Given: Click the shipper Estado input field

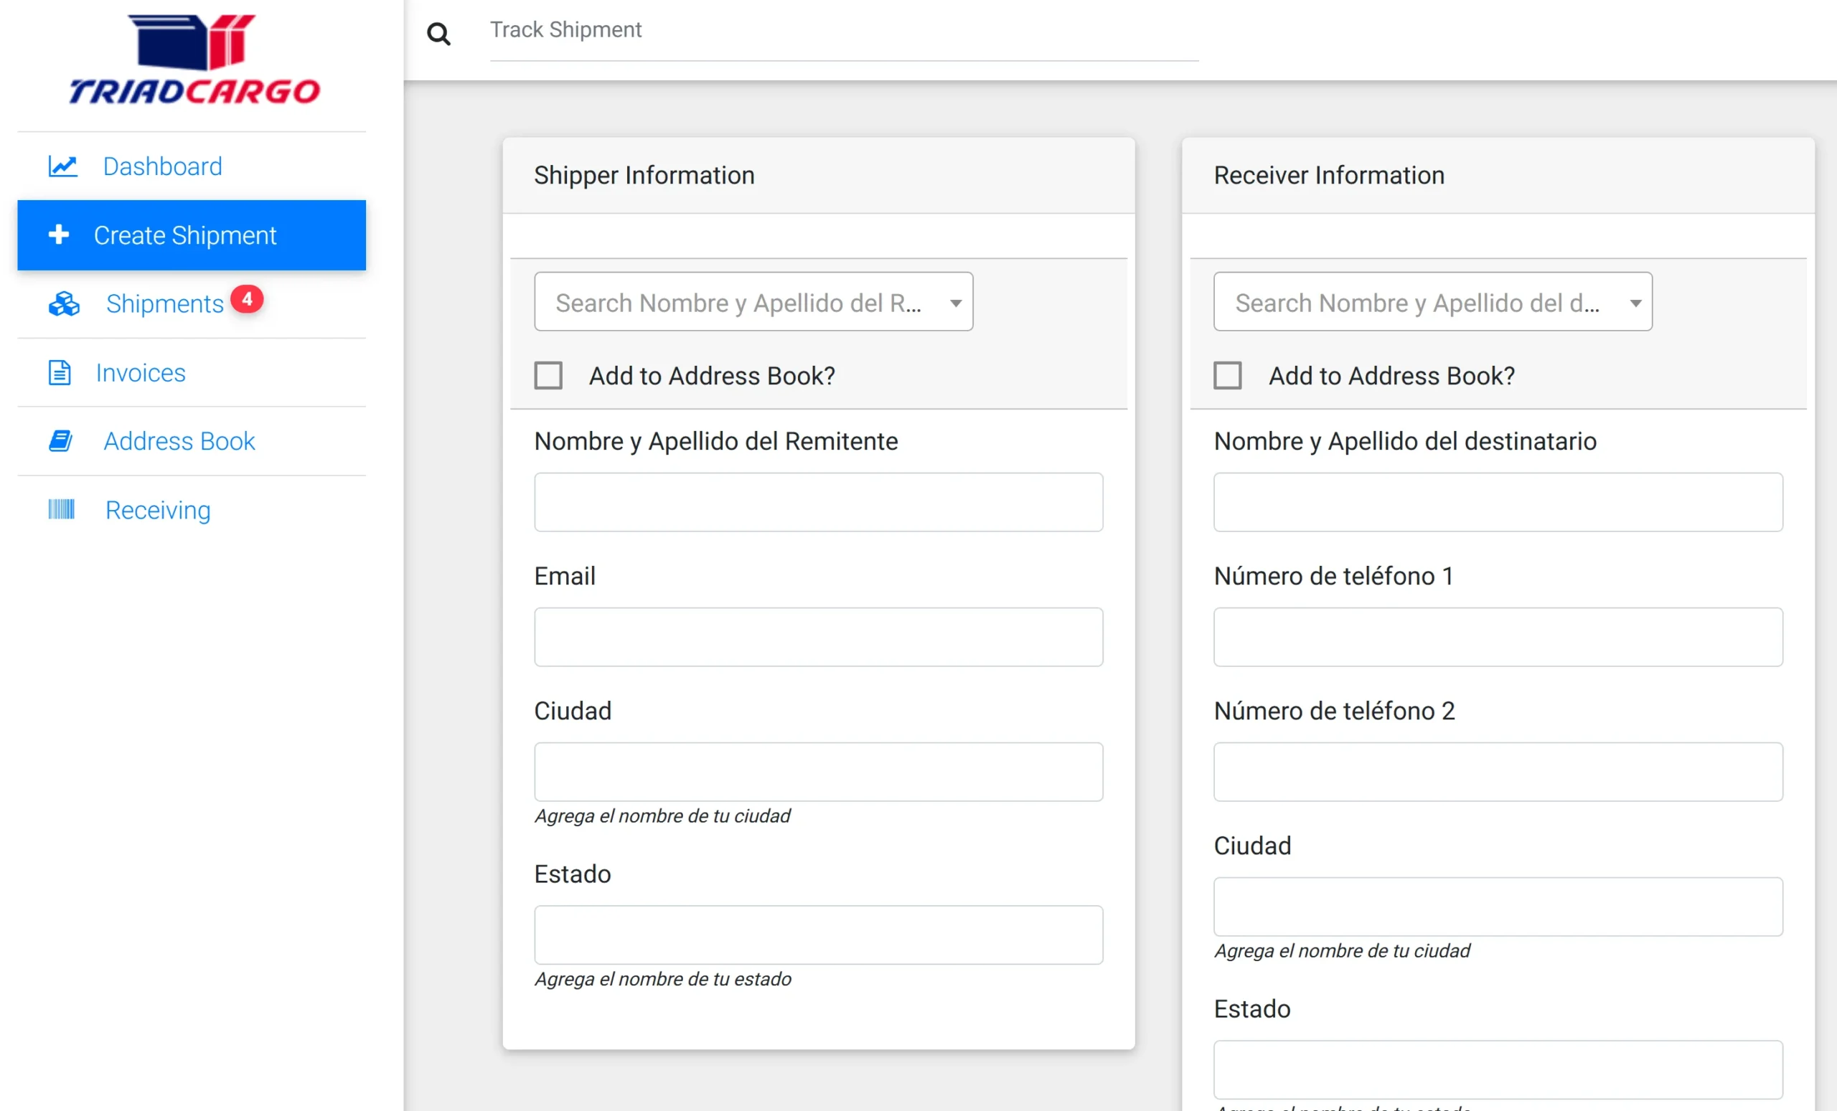Looking at the screenshot, I should click(819, 935).
